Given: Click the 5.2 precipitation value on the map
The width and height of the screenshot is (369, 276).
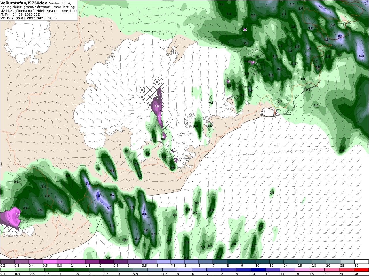Looking at the screenshot, I should point(112,195).
